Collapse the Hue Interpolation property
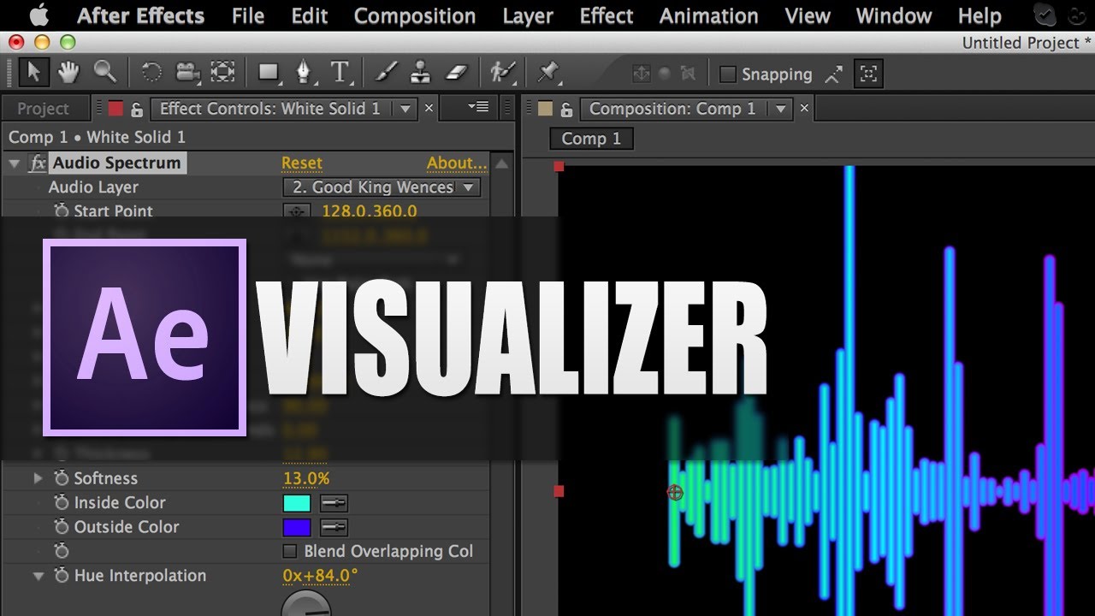 [38, 576]
